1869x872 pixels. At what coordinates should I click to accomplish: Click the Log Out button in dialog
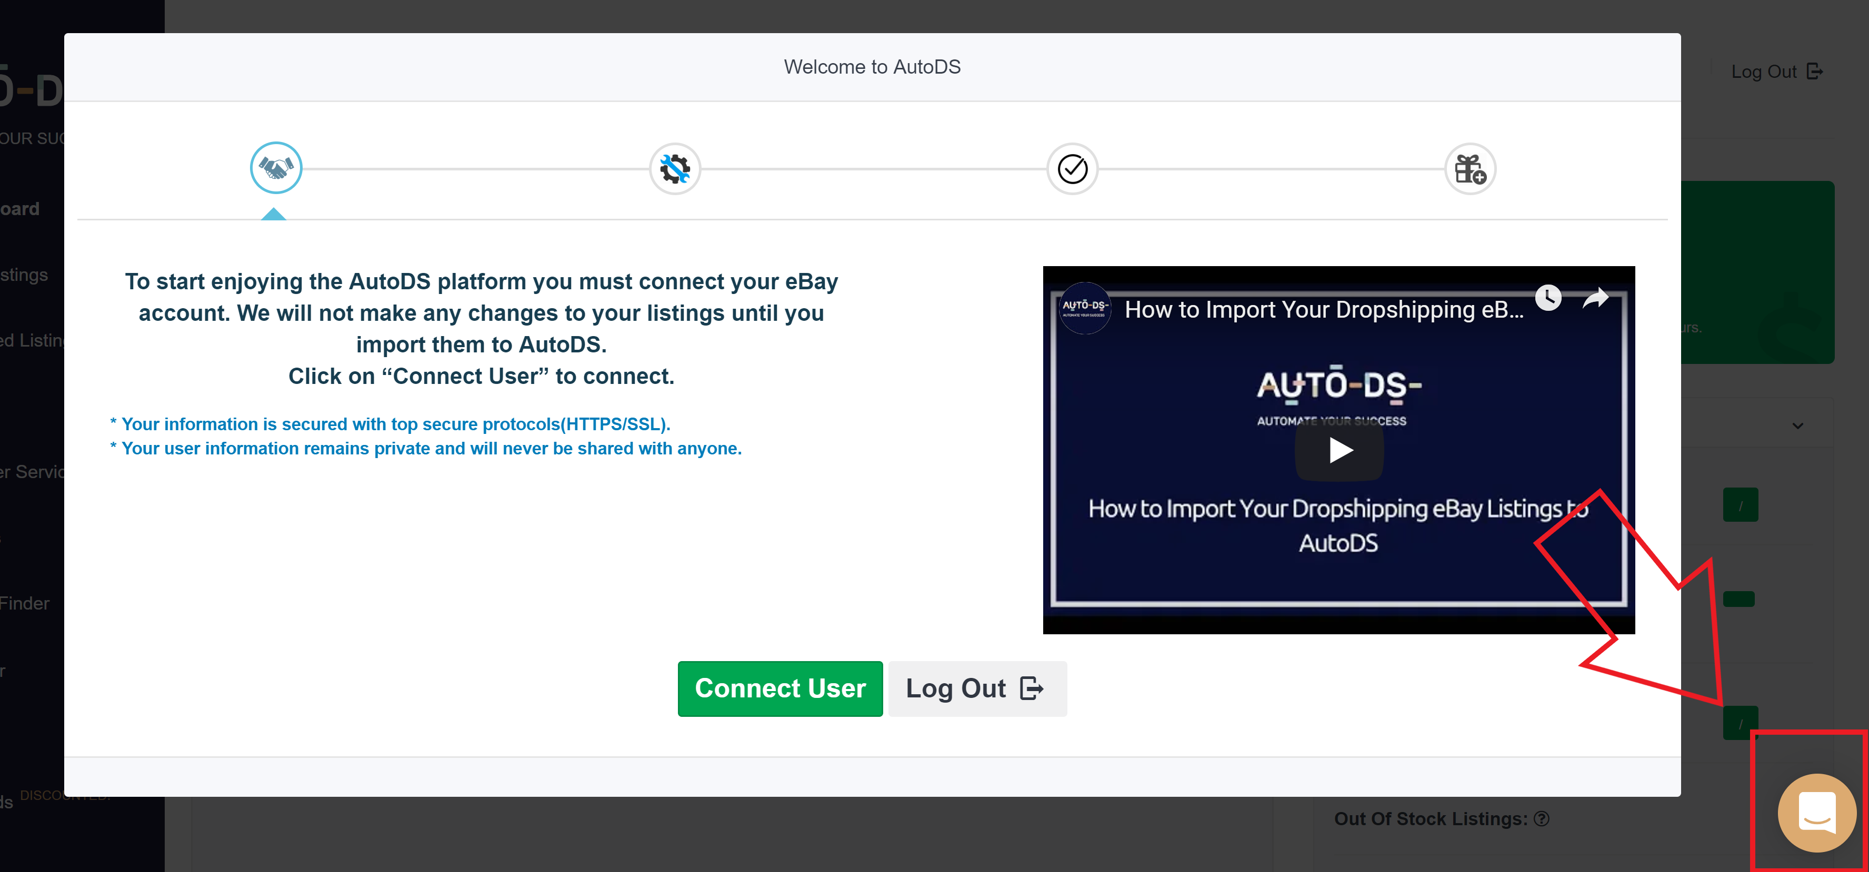tap(976, 688)
